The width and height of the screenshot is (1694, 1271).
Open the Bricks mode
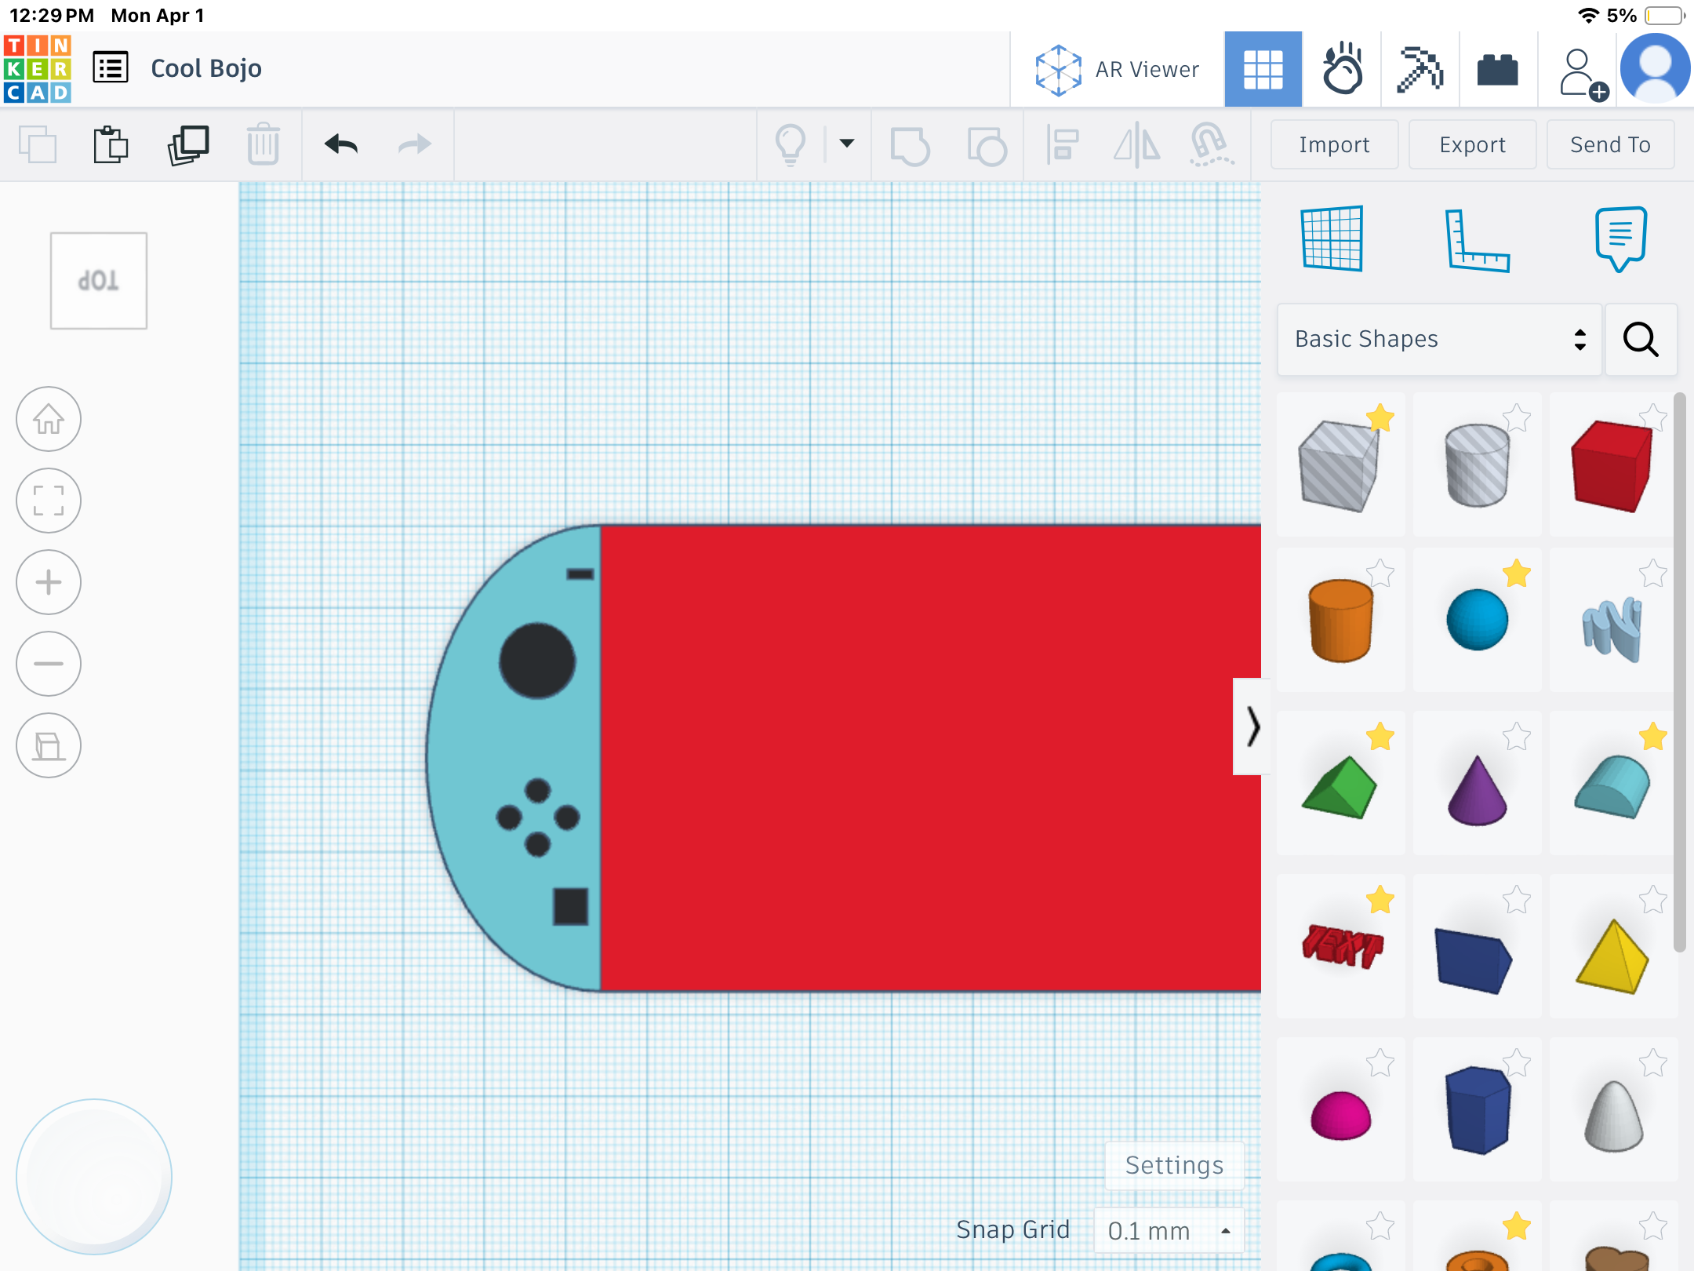click(x=1498, y=69)
